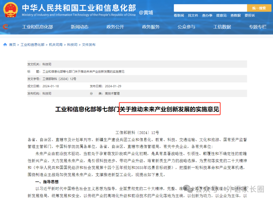Open 文件发布 breadcrumb link
This screenshot has width=273, height=200.
(x=89, y=45)
